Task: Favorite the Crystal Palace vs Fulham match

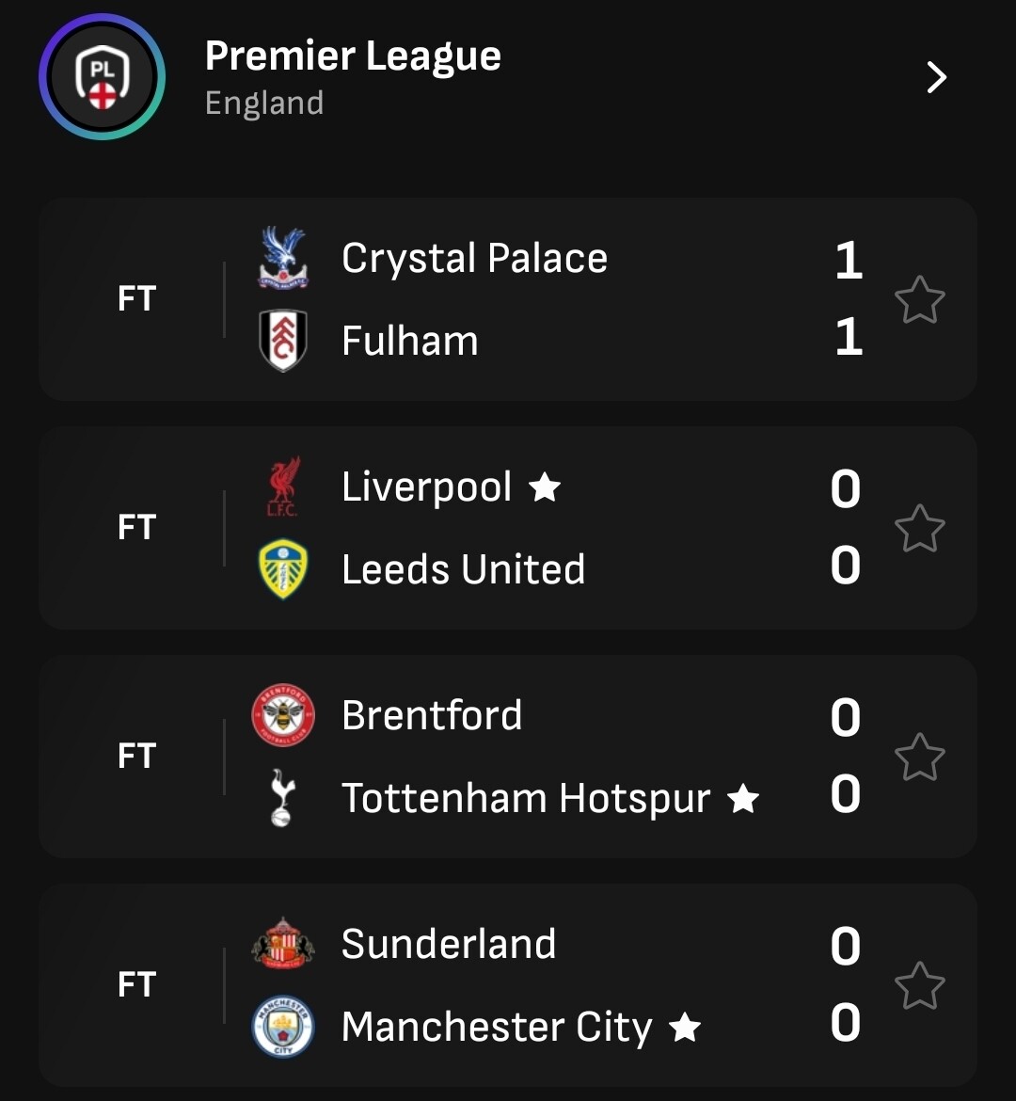Action: 918,300
